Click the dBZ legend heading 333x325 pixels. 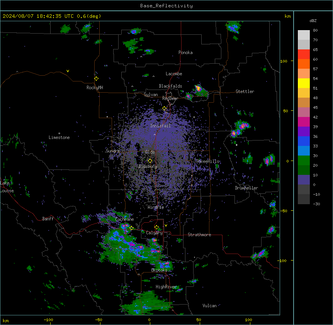pyautogui.click(x=313, y=21)
